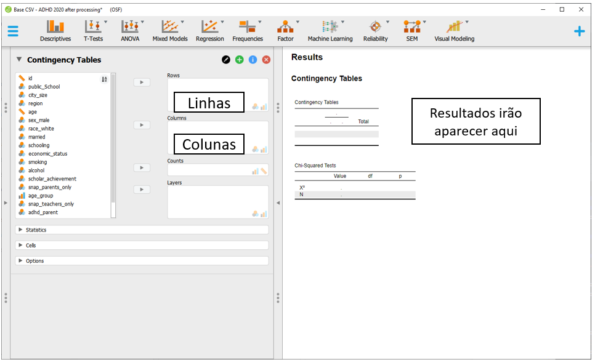Click the green duplicate analysis icon

[x=239, y=60]
